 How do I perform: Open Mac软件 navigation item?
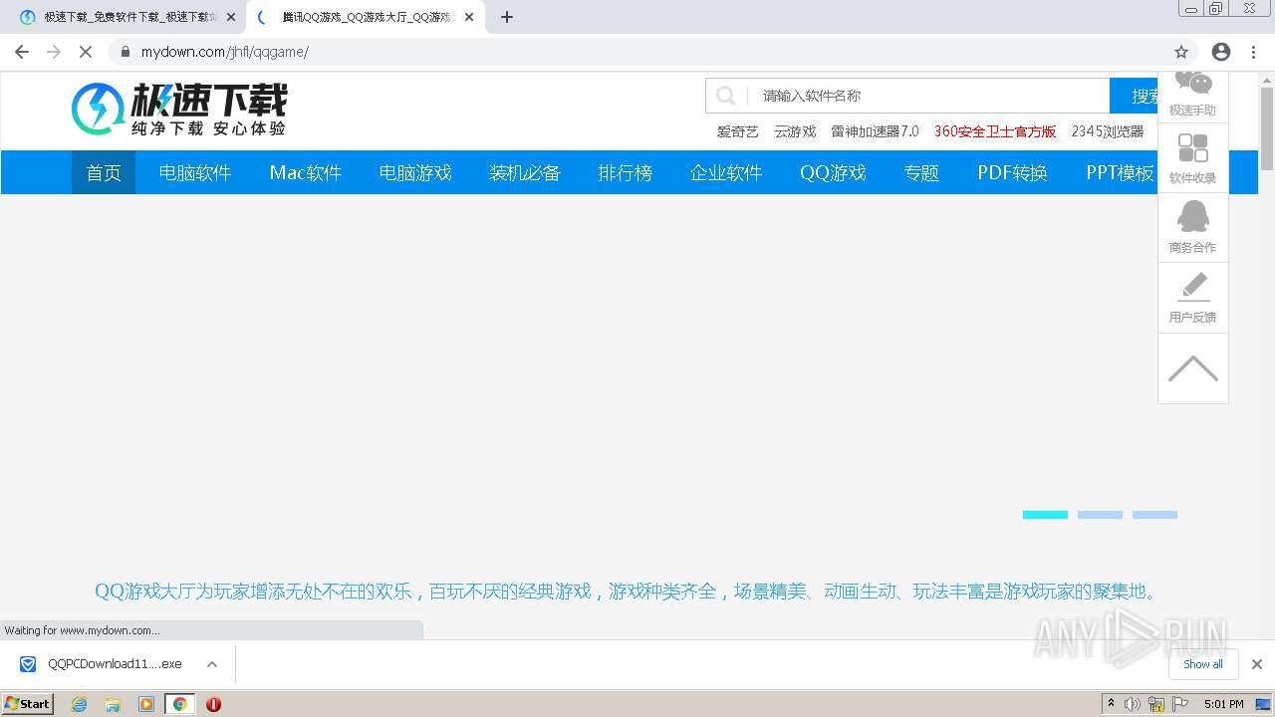point(306,172)
